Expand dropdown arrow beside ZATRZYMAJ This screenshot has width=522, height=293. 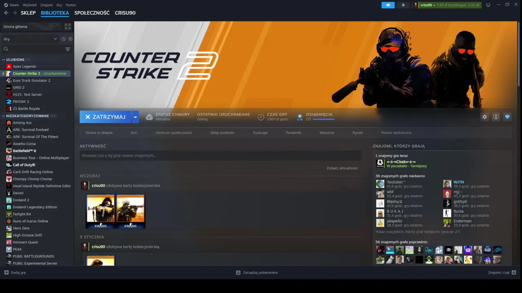click(135, 117)
